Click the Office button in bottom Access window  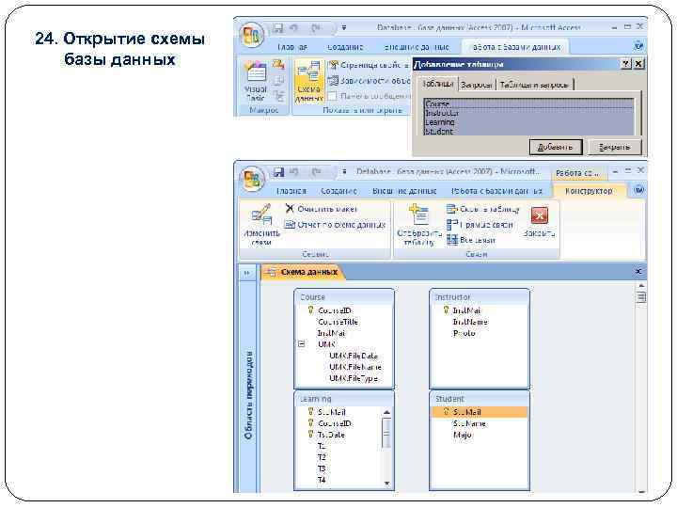pyautogui.click(x=252, y=179)
